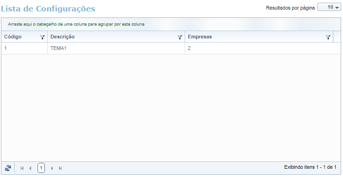Refresh the configurations grid

[x=8, y=168]
